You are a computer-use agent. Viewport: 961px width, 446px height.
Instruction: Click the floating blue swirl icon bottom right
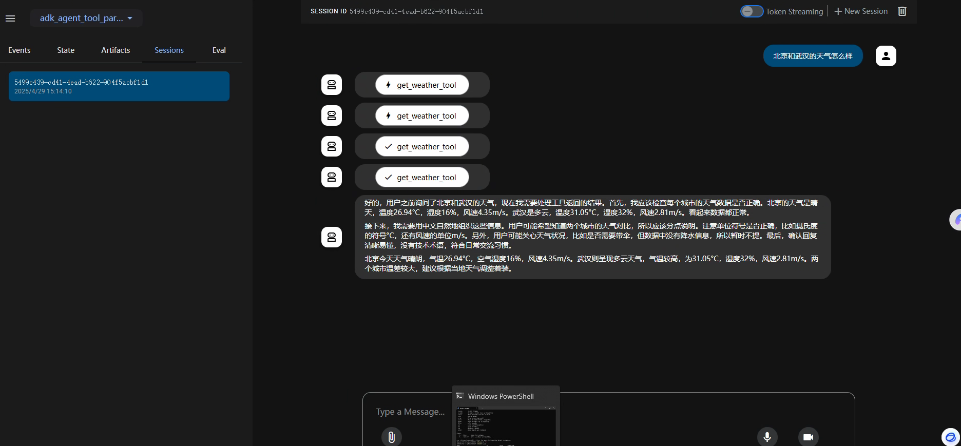[x=951, y=437]
